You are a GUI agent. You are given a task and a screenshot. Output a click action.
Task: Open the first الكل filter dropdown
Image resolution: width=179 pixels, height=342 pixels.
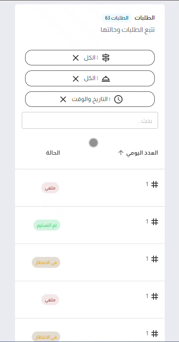click(x=90, y=57)
